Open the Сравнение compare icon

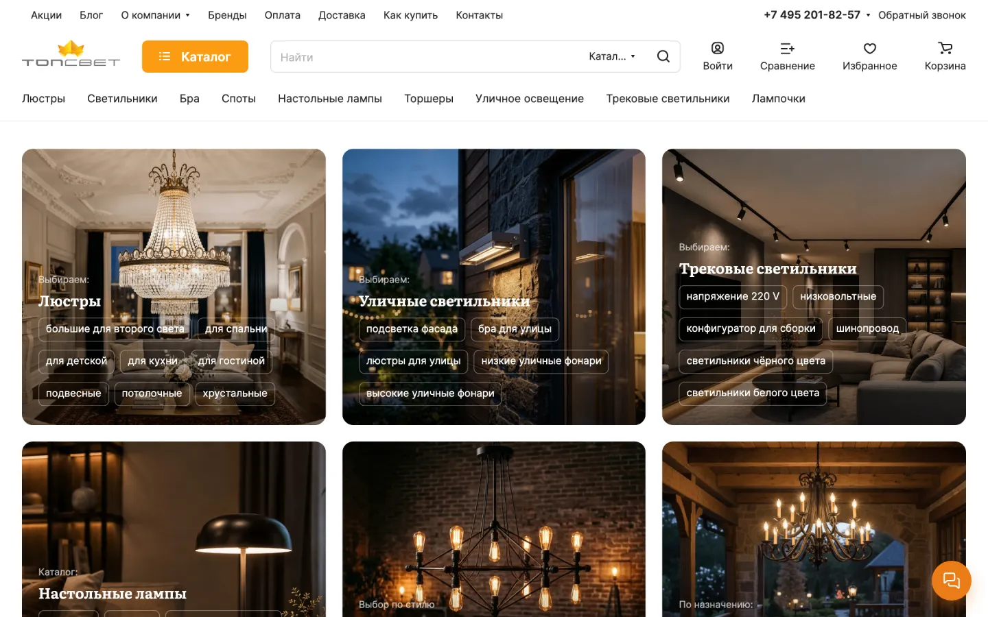[787, 48]
